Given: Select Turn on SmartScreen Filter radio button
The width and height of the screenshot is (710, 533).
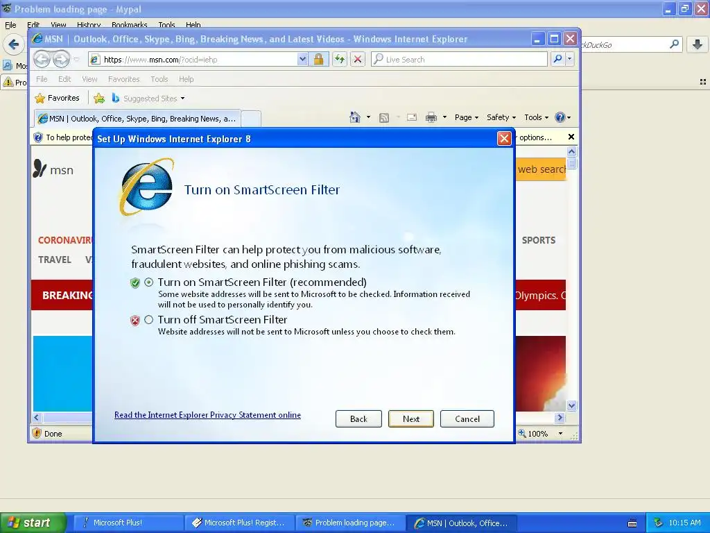Looking at the screenshot, I should [148, 282].
